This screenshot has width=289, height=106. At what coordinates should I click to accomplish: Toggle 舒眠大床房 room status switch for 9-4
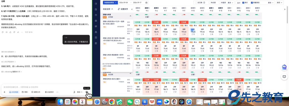138,14
